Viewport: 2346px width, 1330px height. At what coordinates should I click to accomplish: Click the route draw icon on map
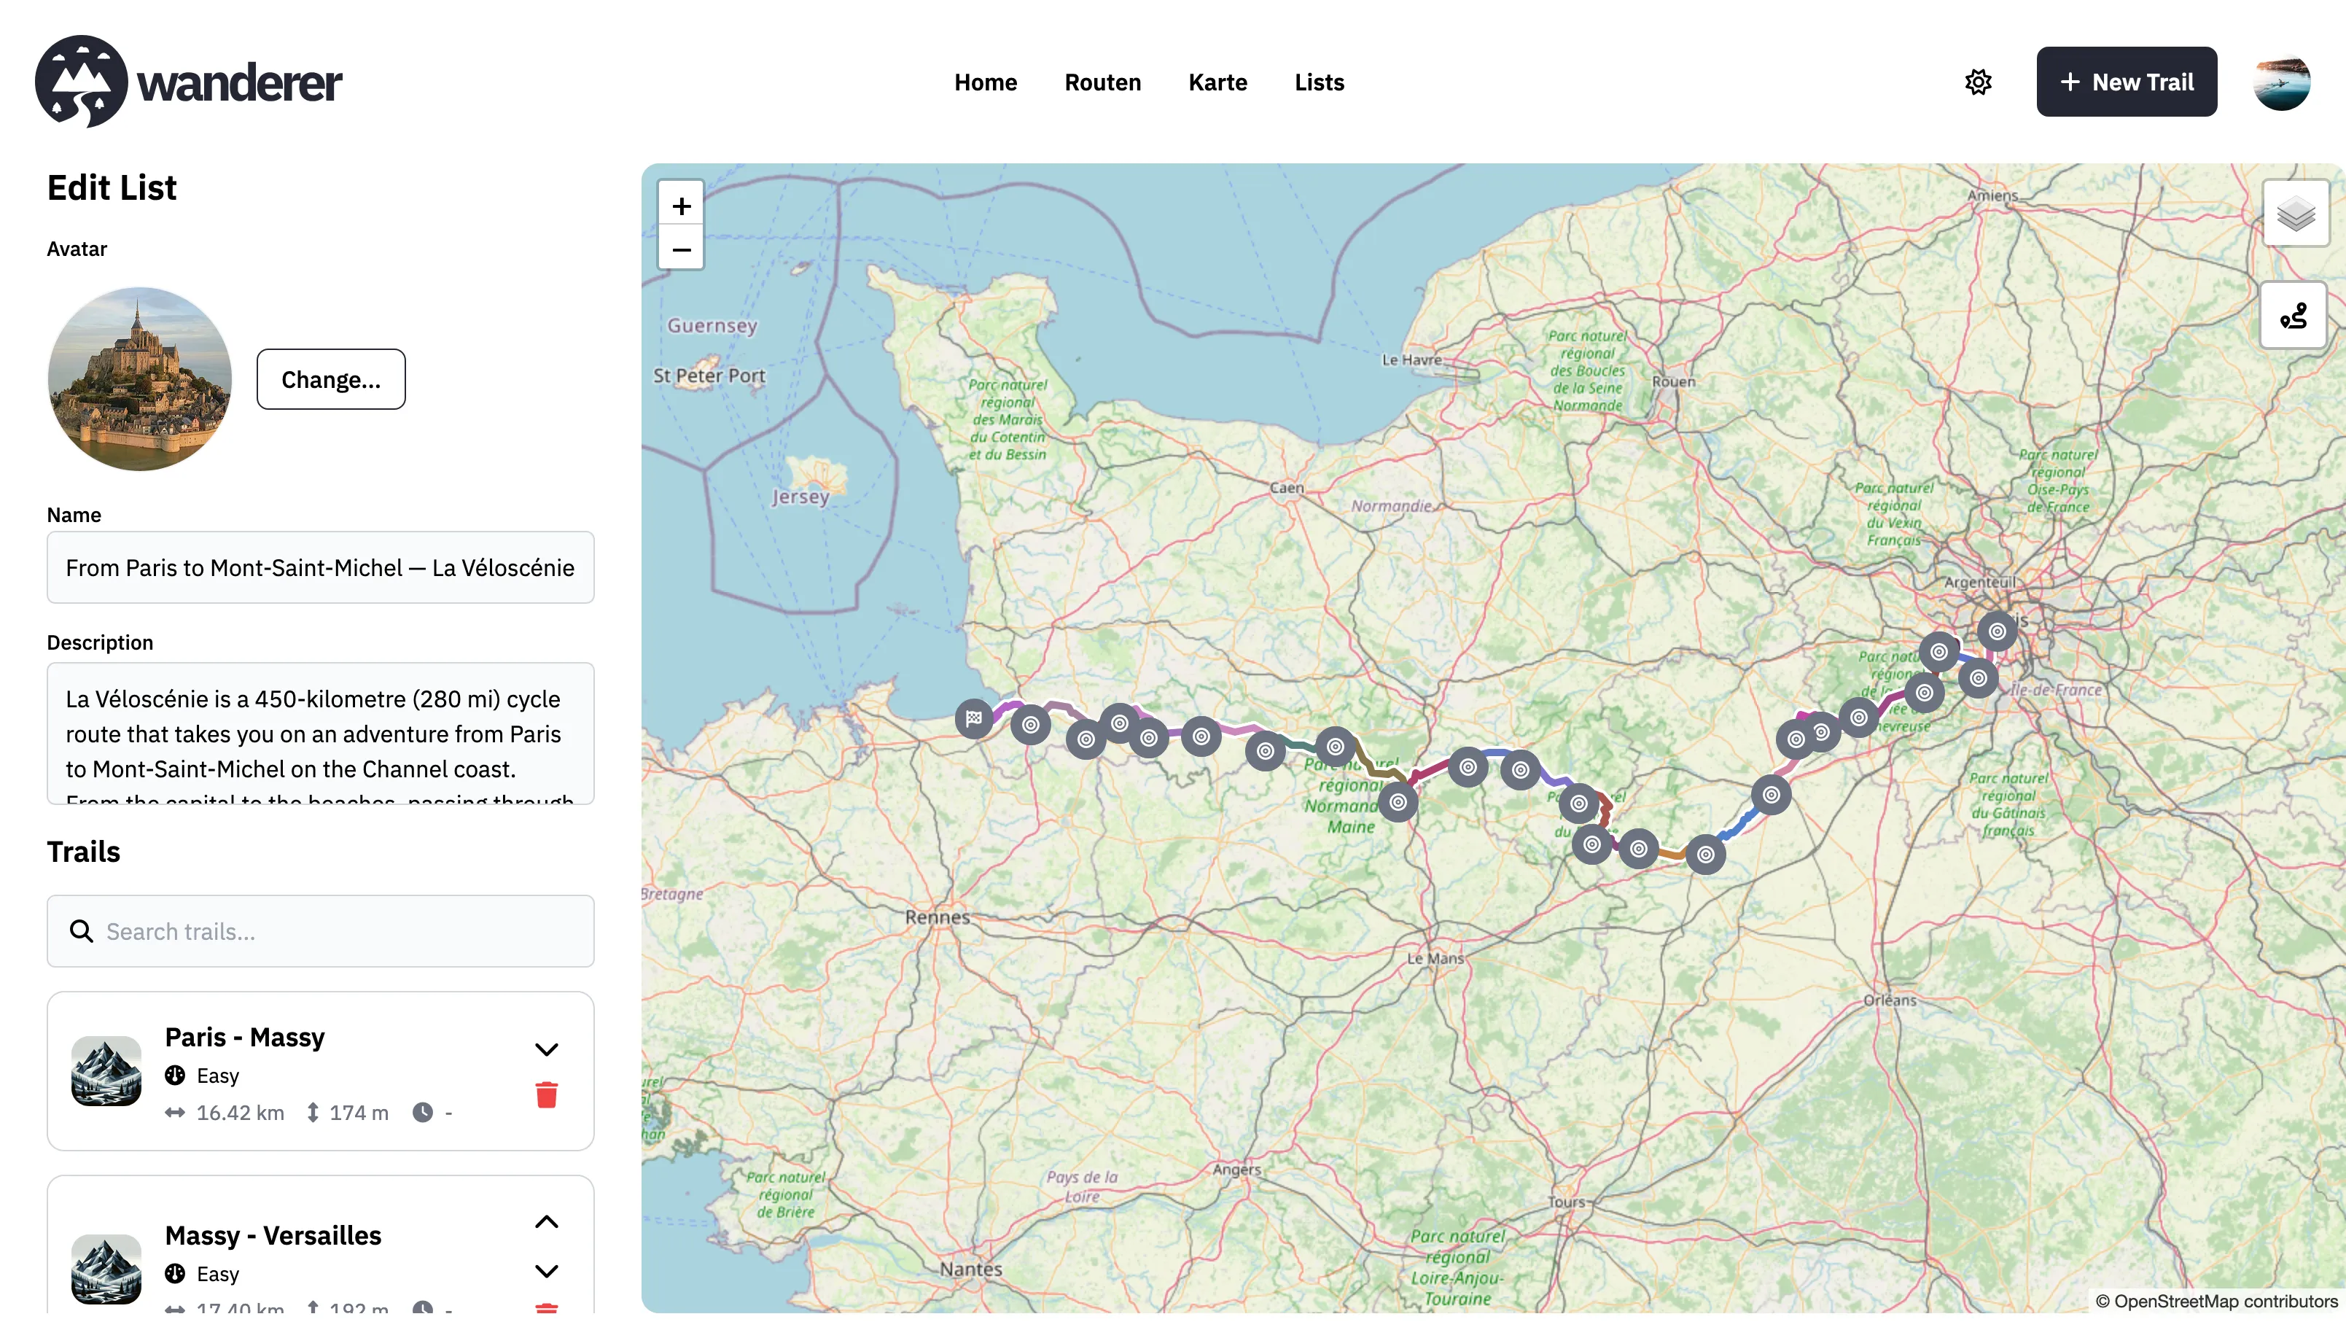(x=2293, y=316)
